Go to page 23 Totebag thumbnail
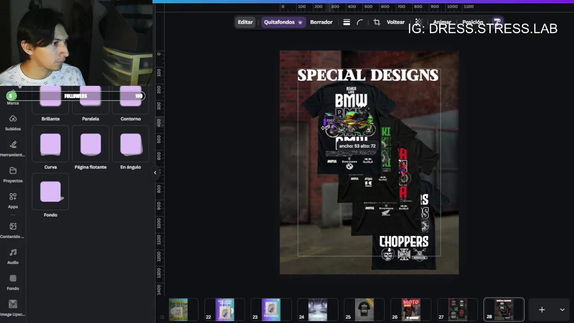574x323 pixels. pyautogui.click(x=271, y=310)
